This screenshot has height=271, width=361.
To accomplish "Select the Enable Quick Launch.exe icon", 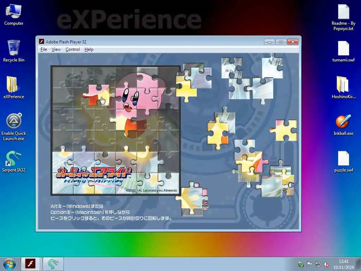I will coord(14,127).
